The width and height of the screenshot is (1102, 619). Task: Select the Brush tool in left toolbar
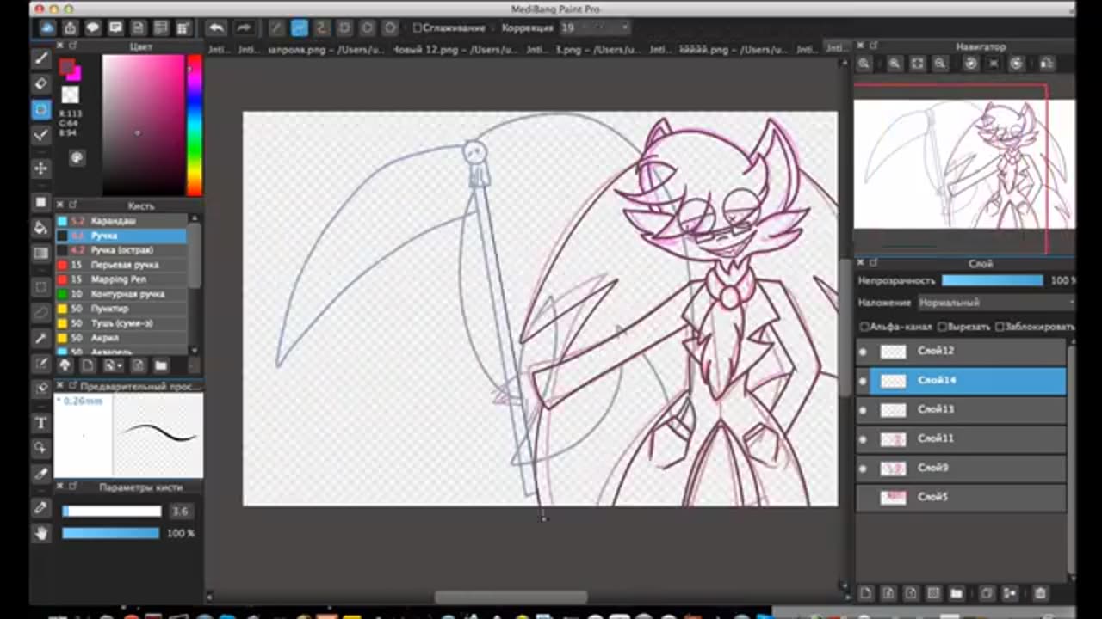pyautogui.click(x=40, y=58)
